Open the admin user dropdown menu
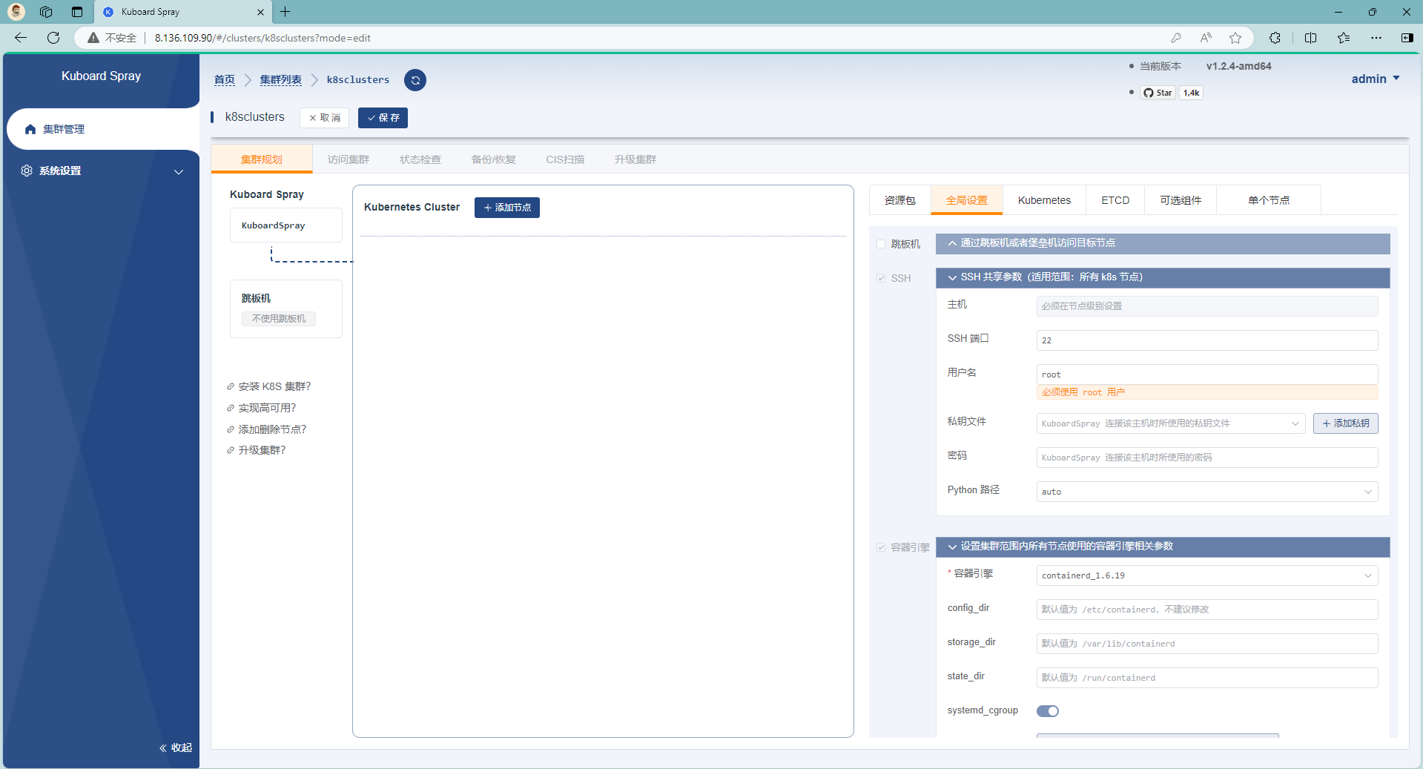The image size is (1423, 769). coord(1375,79)
